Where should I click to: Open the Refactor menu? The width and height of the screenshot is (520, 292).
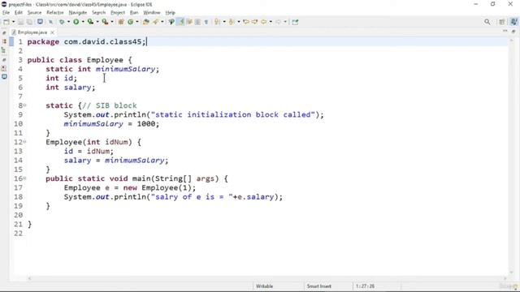[55, 13]
